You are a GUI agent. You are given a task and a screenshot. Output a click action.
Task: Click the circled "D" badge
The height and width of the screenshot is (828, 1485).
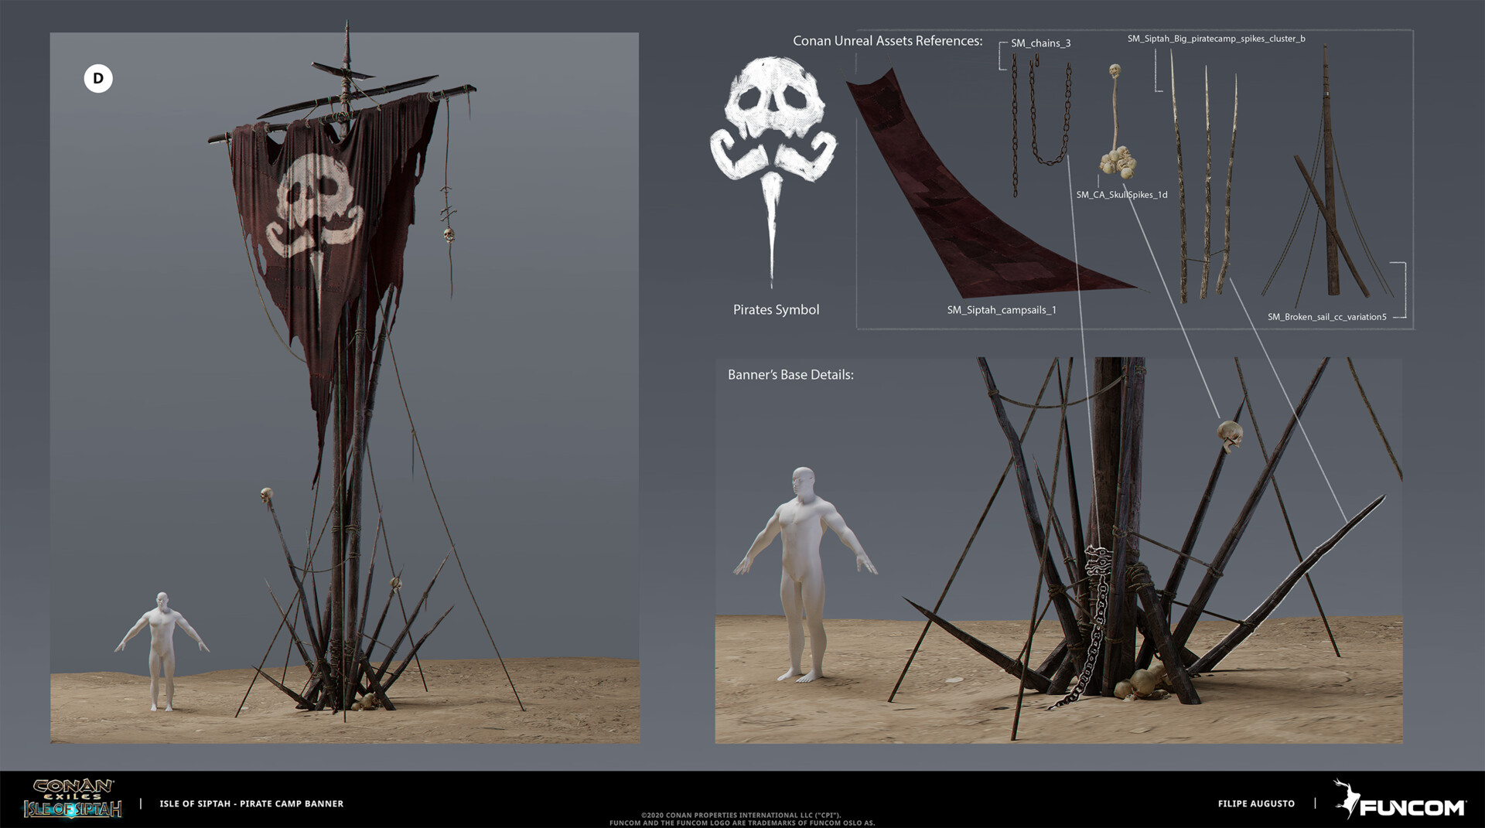point(98,78)
